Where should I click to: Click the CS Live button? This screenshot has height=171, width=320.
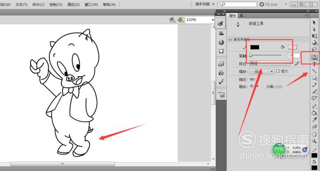[268, 4]
